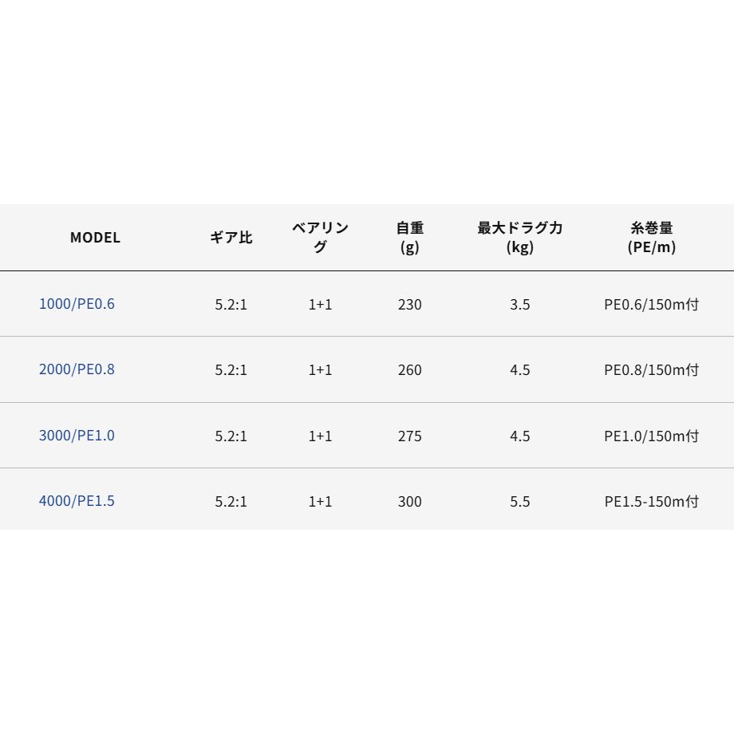Viewport: 734px width, 734px height.
Task: Click the 5.5 max drag value
Action: coord(520,502)
